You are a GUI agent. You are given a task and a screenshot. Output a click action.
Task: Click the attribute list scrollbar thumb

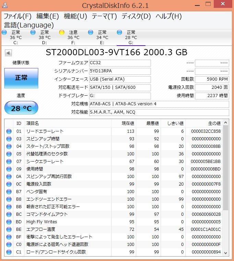click(226, 168)
